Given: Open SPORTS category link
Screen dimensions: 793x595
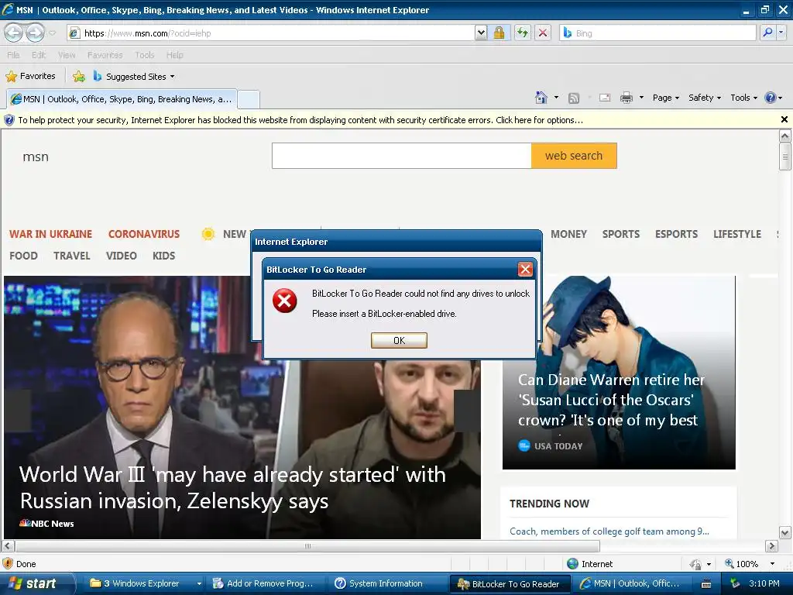Looking at the screenshot, I should tap(620, 234).
